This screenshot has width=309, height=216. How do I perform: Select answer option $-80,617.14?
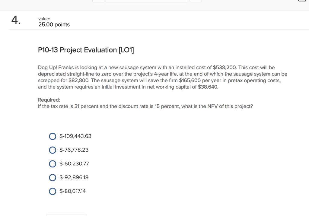coord(53,191)
